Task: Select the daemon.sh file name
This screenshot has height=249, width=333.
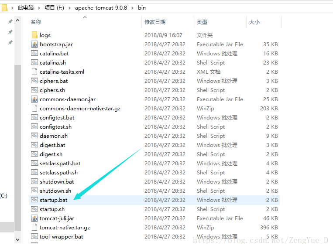Action: point(54,136)
